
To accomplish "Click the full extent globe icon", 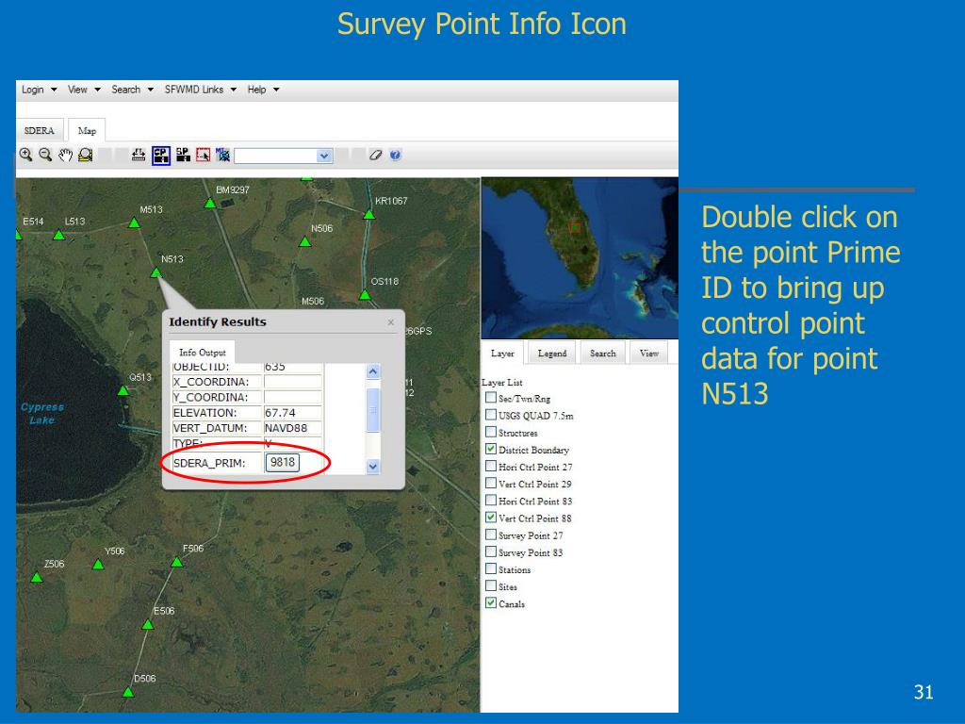I will click(86, 155).
